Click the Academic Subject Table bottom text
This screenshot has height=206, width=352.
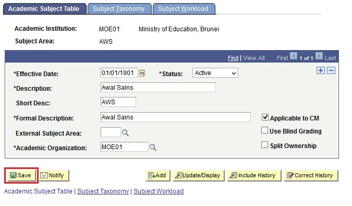point(38,191)
